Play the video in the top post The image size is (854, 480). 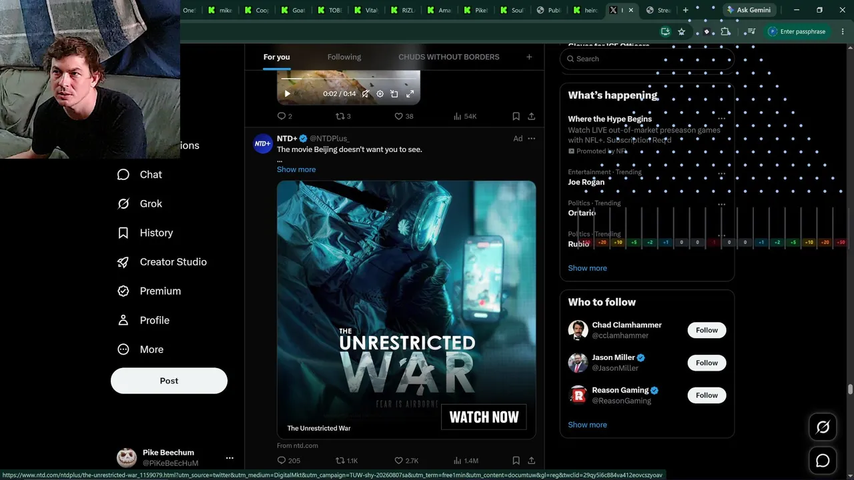(288, 94)
